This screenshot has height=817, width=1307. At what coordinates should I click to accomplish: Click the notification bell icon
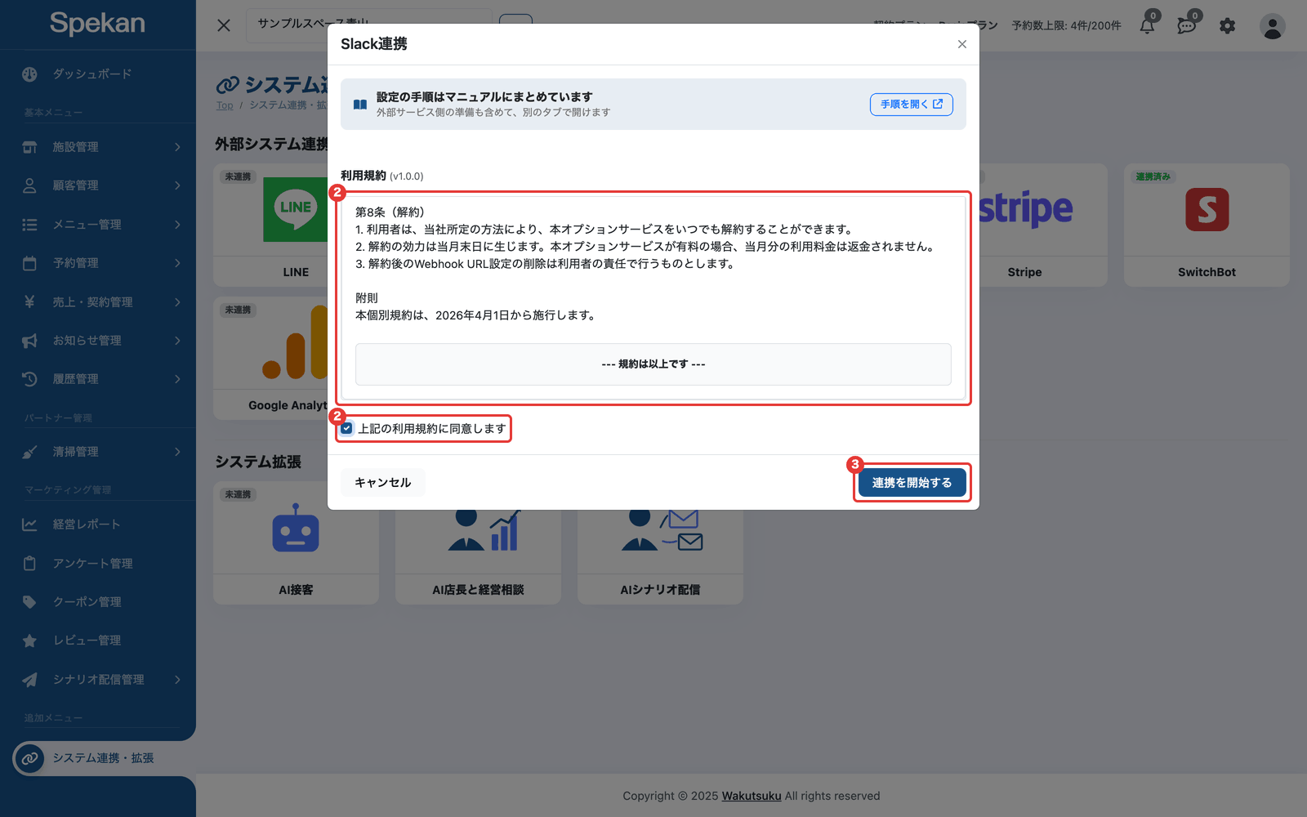point(1147,26)
